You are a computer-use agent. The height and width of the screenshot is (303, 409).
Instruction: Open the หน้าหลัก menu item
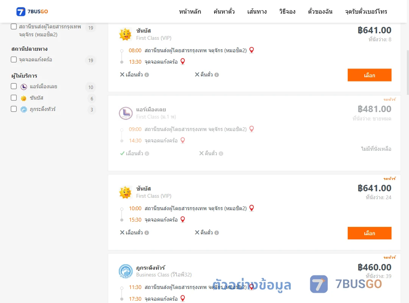pyautogui.click(x=190, y=11)
